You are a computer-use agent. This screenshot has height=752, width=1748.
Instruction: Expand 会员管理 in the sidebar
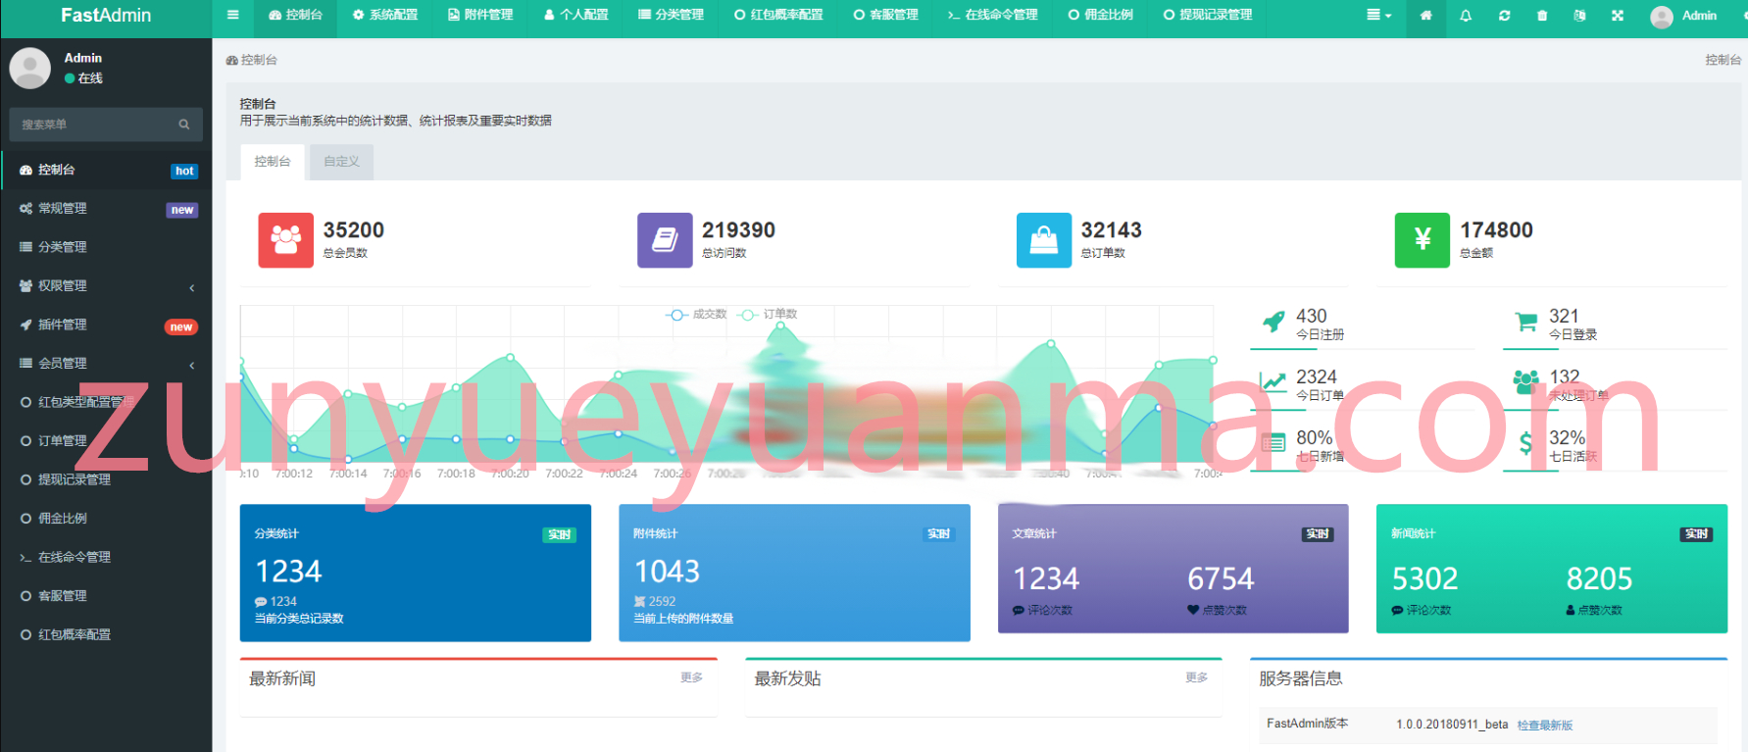(x=106, y=364)
